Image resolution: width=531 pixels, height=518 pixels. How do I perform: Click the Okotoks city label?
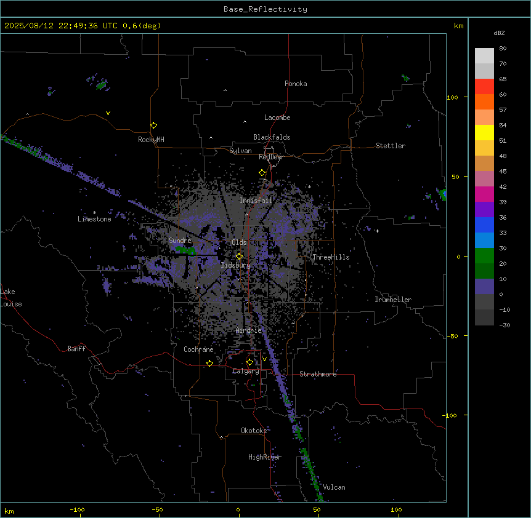[254, 431]
